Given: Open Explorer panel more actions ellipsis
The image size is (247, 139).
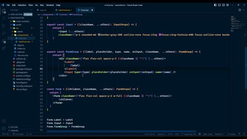Looking at the screenshot, I should click(31, 10).
